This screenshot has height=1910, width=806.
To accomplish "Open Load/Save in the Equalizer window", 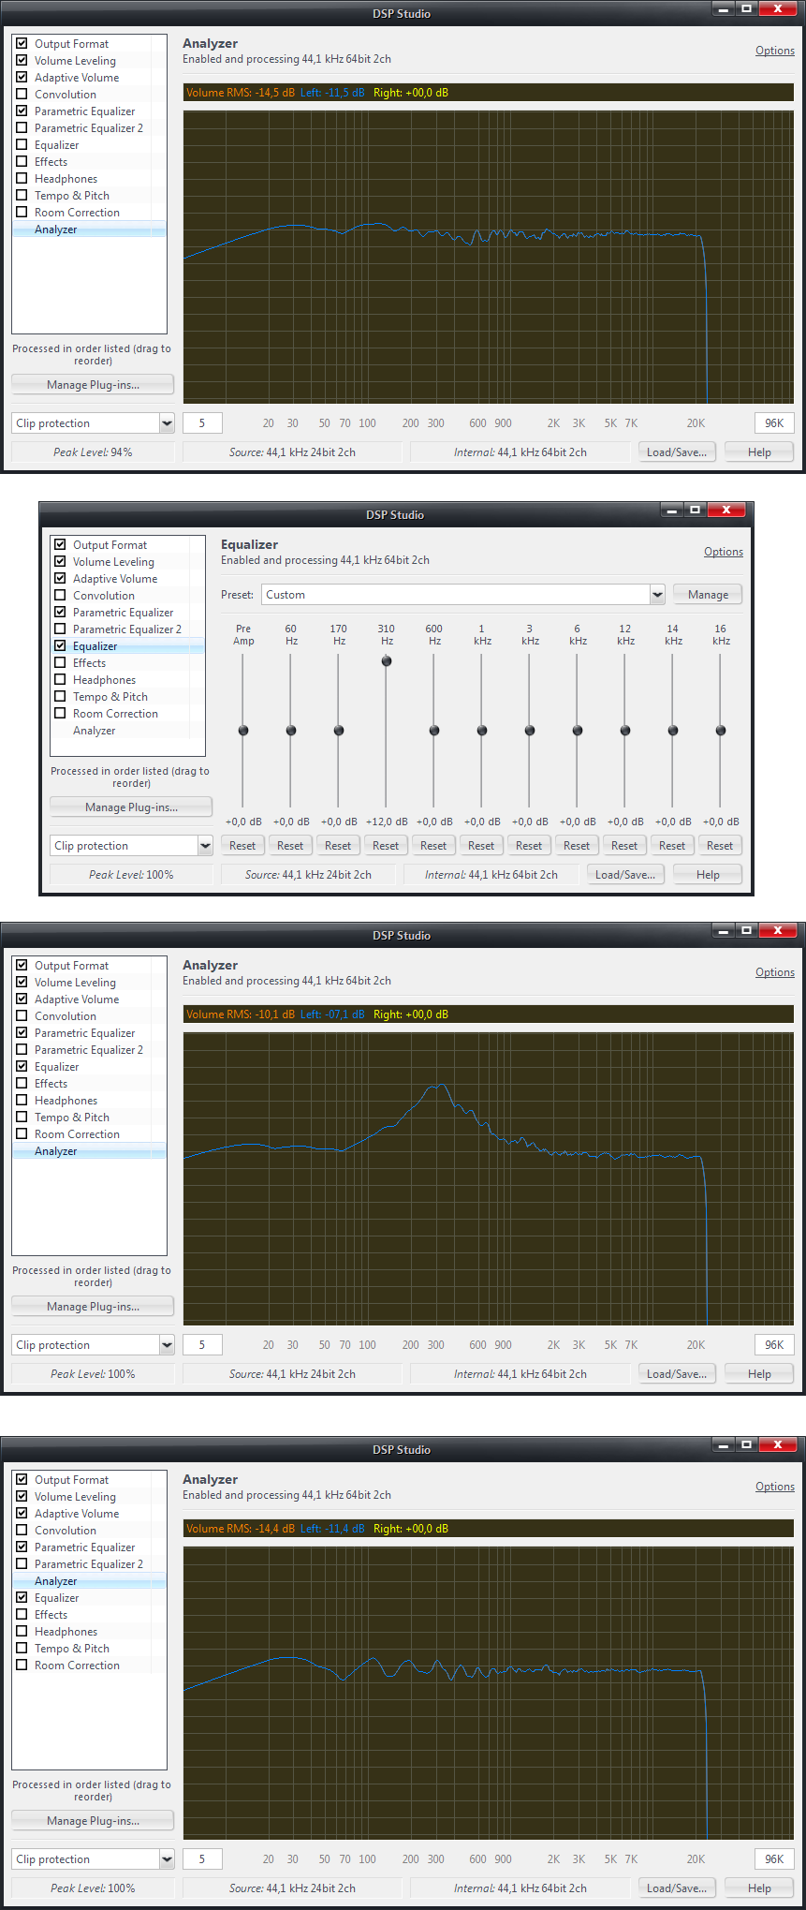I will click(x=625, y=875).
